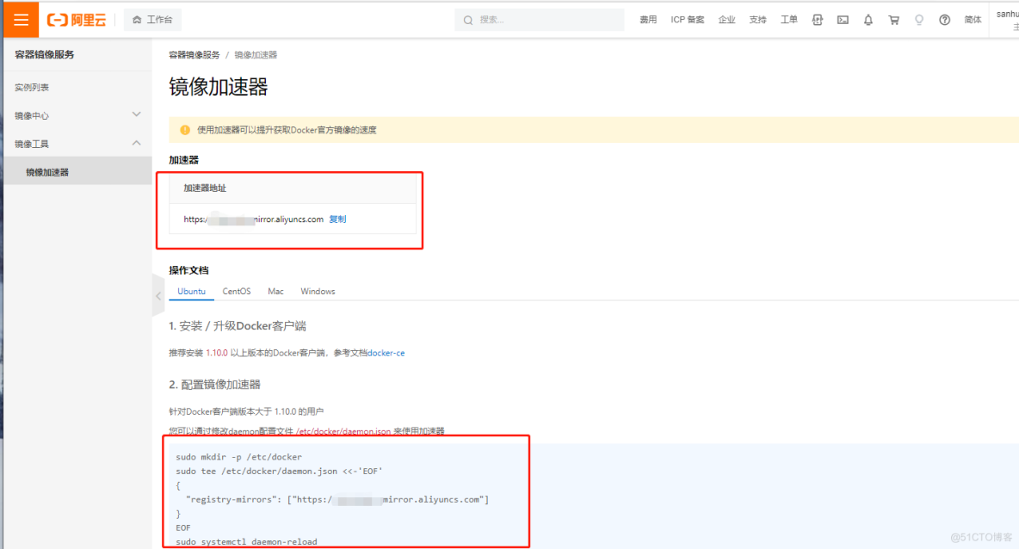Collapse the sidebar with the arrow handle
Viewport: 1019px width, 549px height.
click(x=157, y=296)
